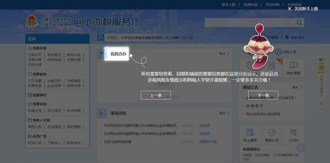Open 办税日历 query link
The width and height of the screenshot is (330, 163).
(x=54, y=81)
